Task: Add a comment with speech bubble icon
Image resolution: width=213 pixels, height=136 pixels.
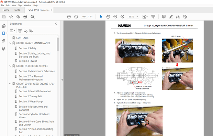Action: coord(164,17)
